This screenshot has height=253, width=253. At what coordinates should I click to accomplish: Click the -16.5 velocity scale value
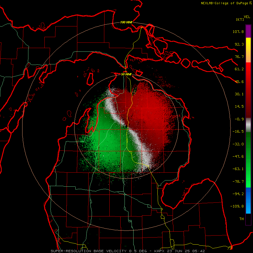pos(238,132)
